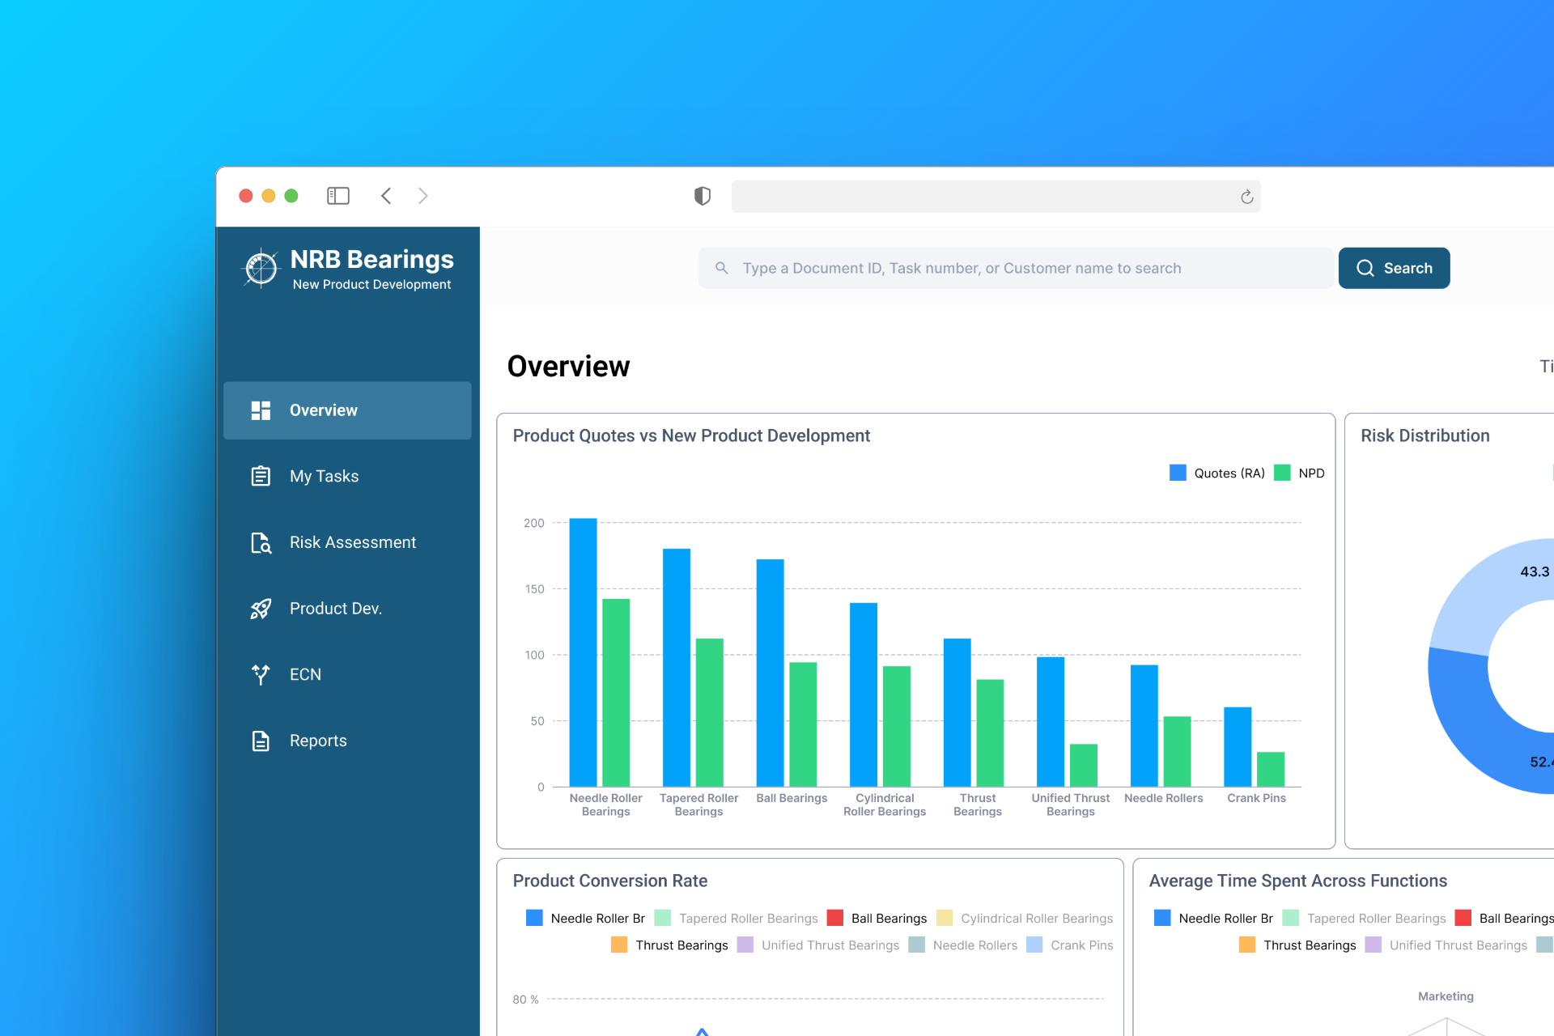Click the Product Quotes vs New Product Development title
Screen dimensions: 1554x1036
pyautogui.click(x=691, y=435)
